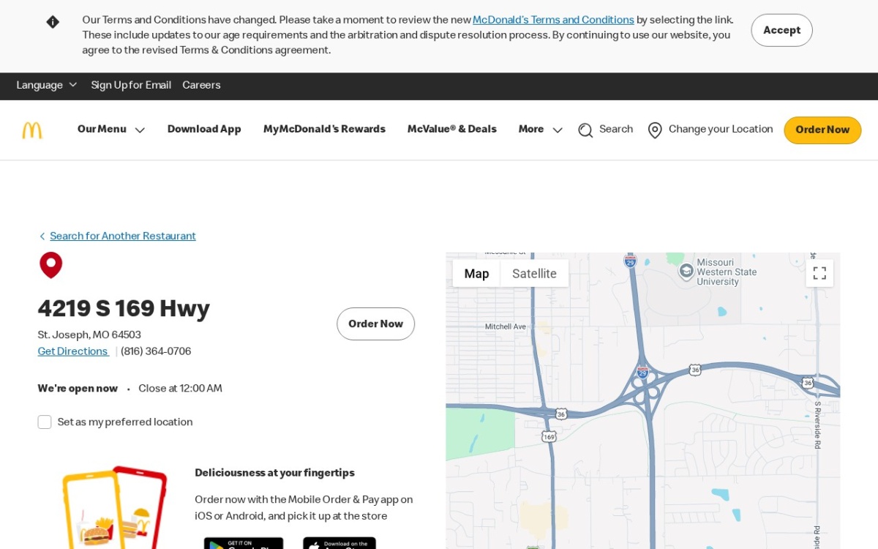Click the search magnifier icon
The height and width of the screenshot is (549, 878).
(x=585, y=130)
